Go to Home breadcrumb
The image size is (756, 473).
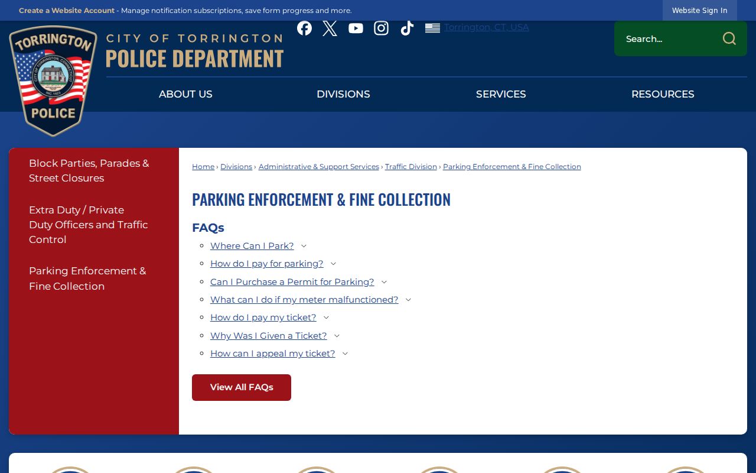(203, 167)
